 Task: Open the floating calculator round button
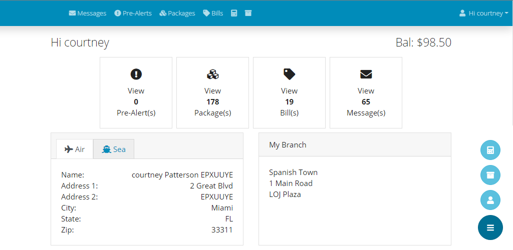point(490,150)
